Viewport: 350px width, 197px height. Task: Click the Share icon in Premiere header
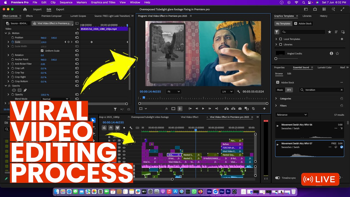pyautogui.click(x=315, y=9)
